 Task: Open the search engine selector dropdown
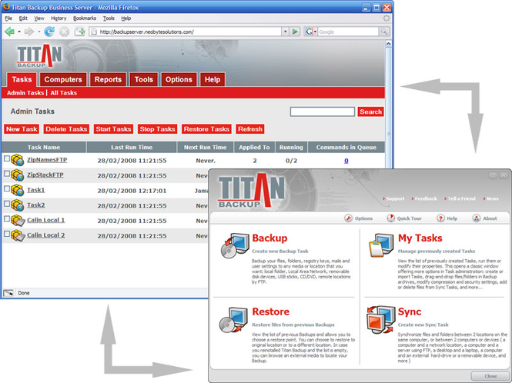(x=316, y=32)
